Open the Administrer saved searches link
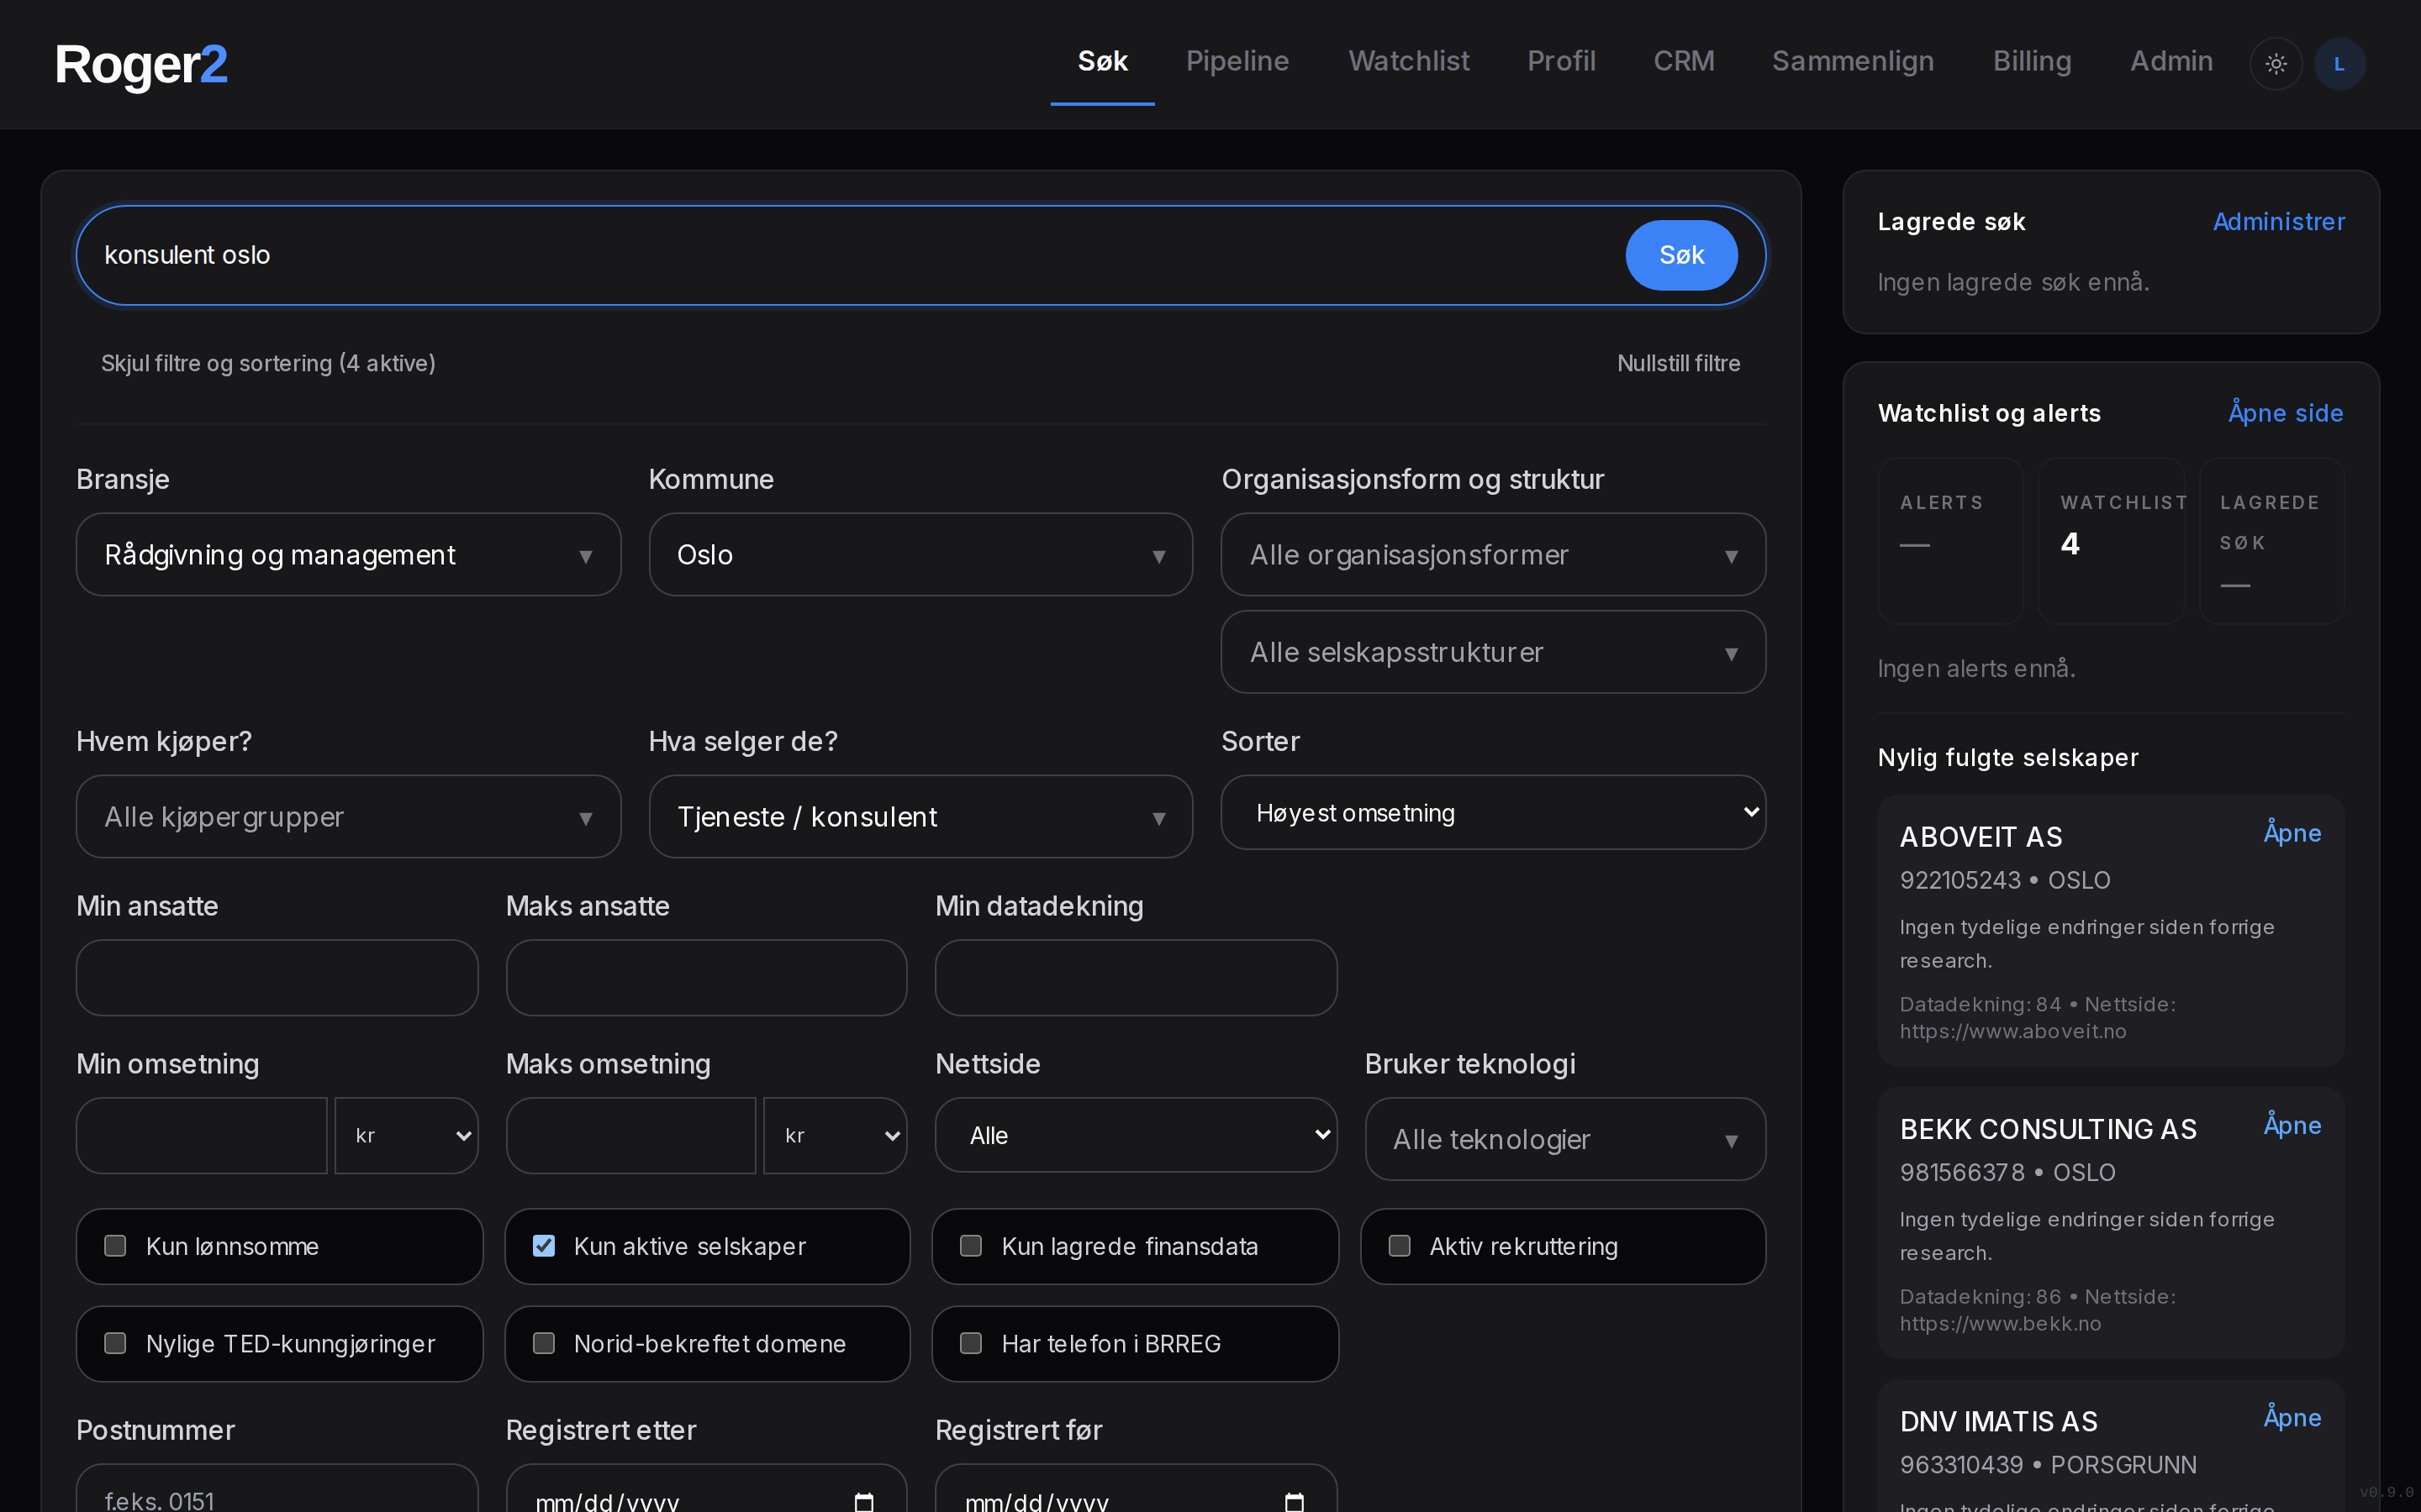 2278,221
